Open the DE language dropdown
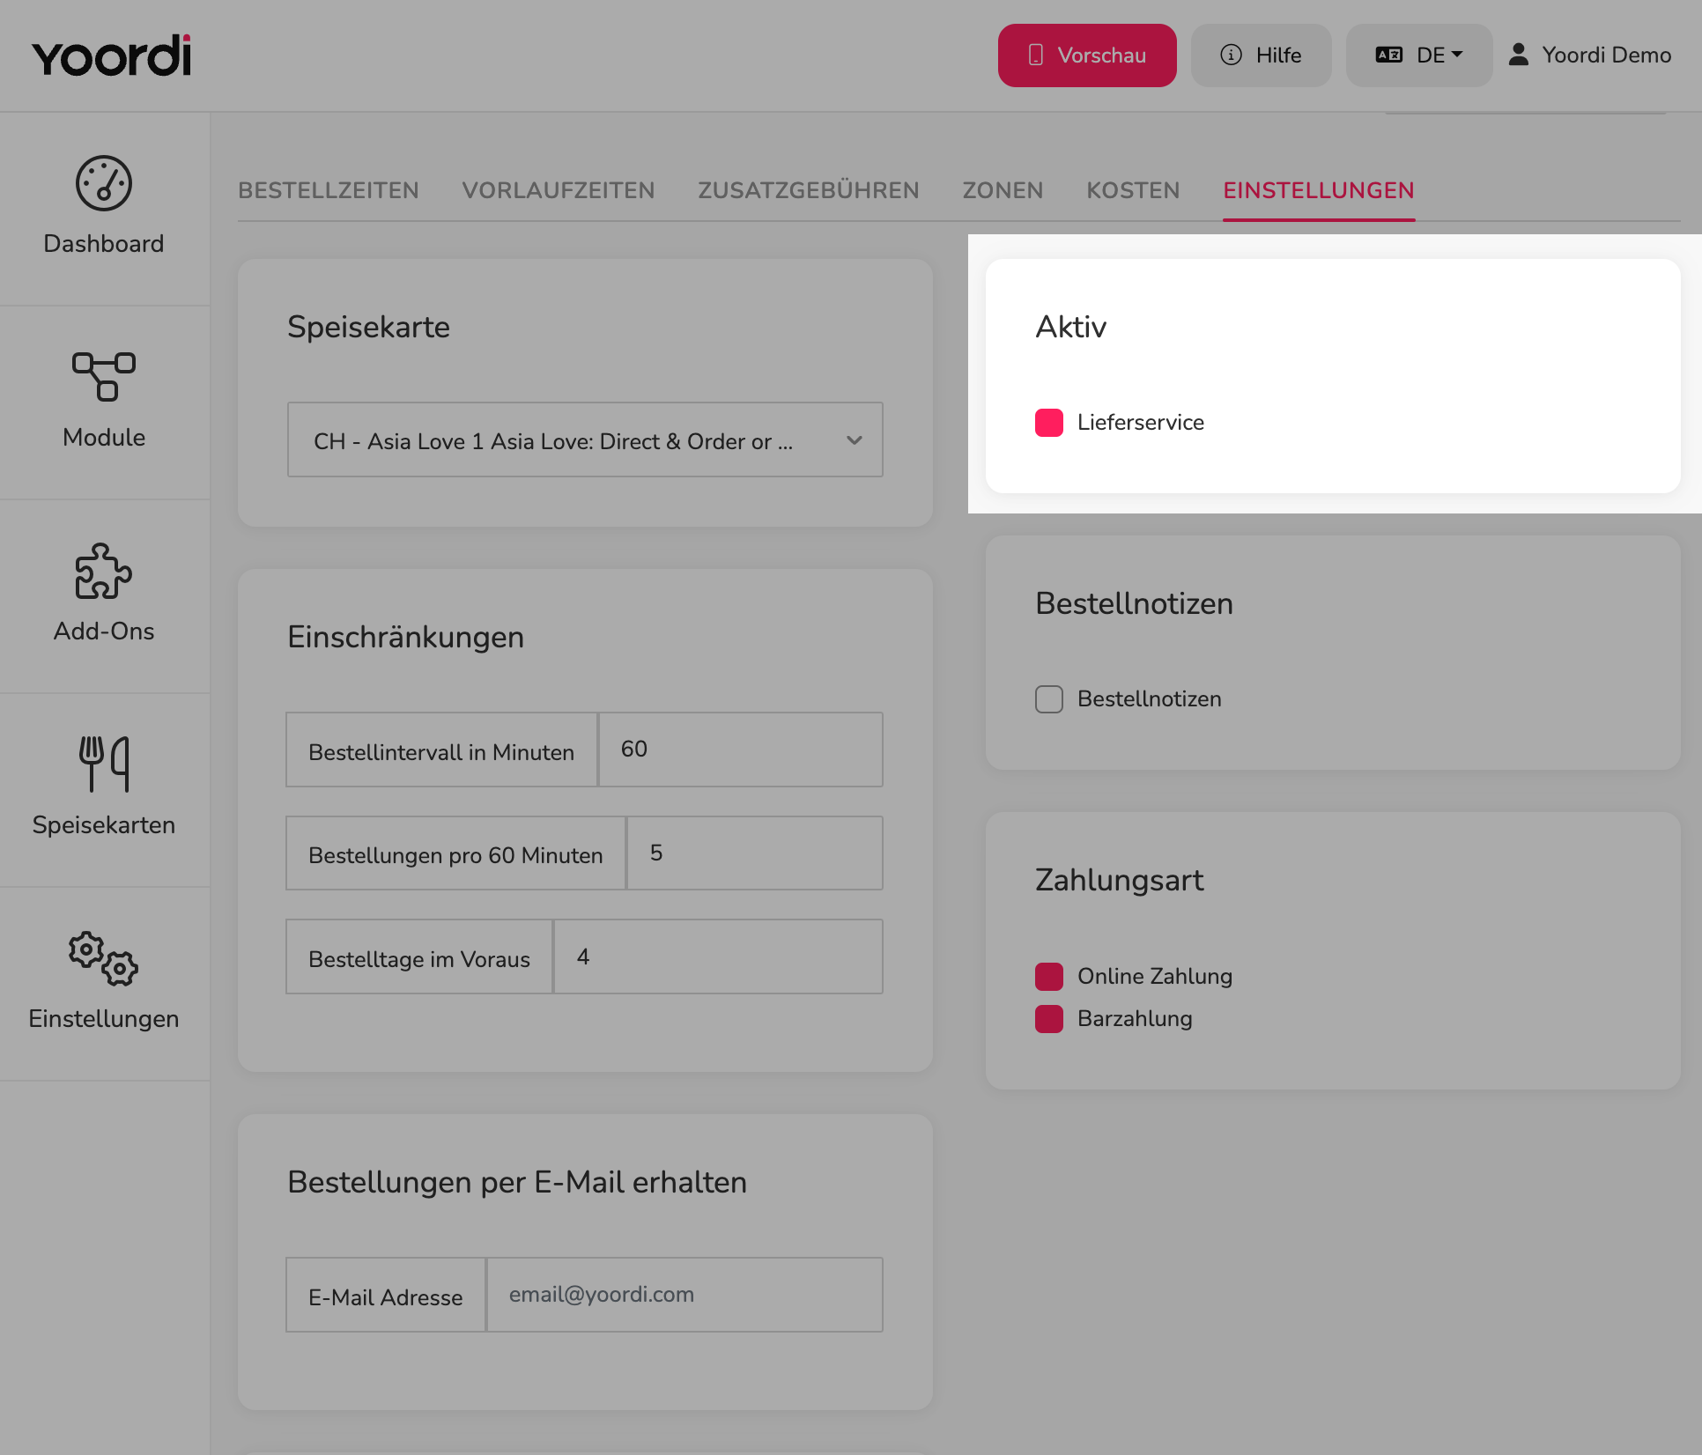The height and width of the screenshot is (1455, 1702). point(1419,55)
